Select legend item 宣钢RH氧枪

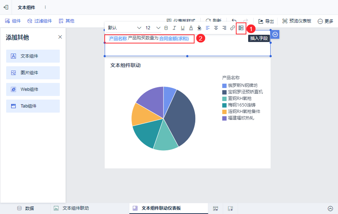(x=237, y=98)
